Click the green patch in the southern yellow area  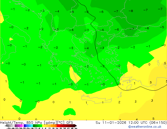(70, 112)
